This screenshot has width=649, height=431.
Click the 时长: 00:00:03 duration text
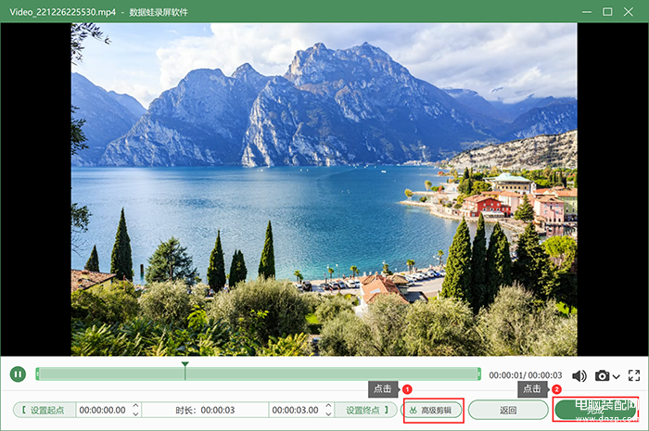tap(205, 410)
